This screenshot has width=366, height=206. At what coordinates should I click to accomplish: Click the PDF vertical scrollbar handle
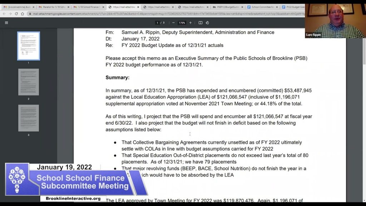coord(364,51)
